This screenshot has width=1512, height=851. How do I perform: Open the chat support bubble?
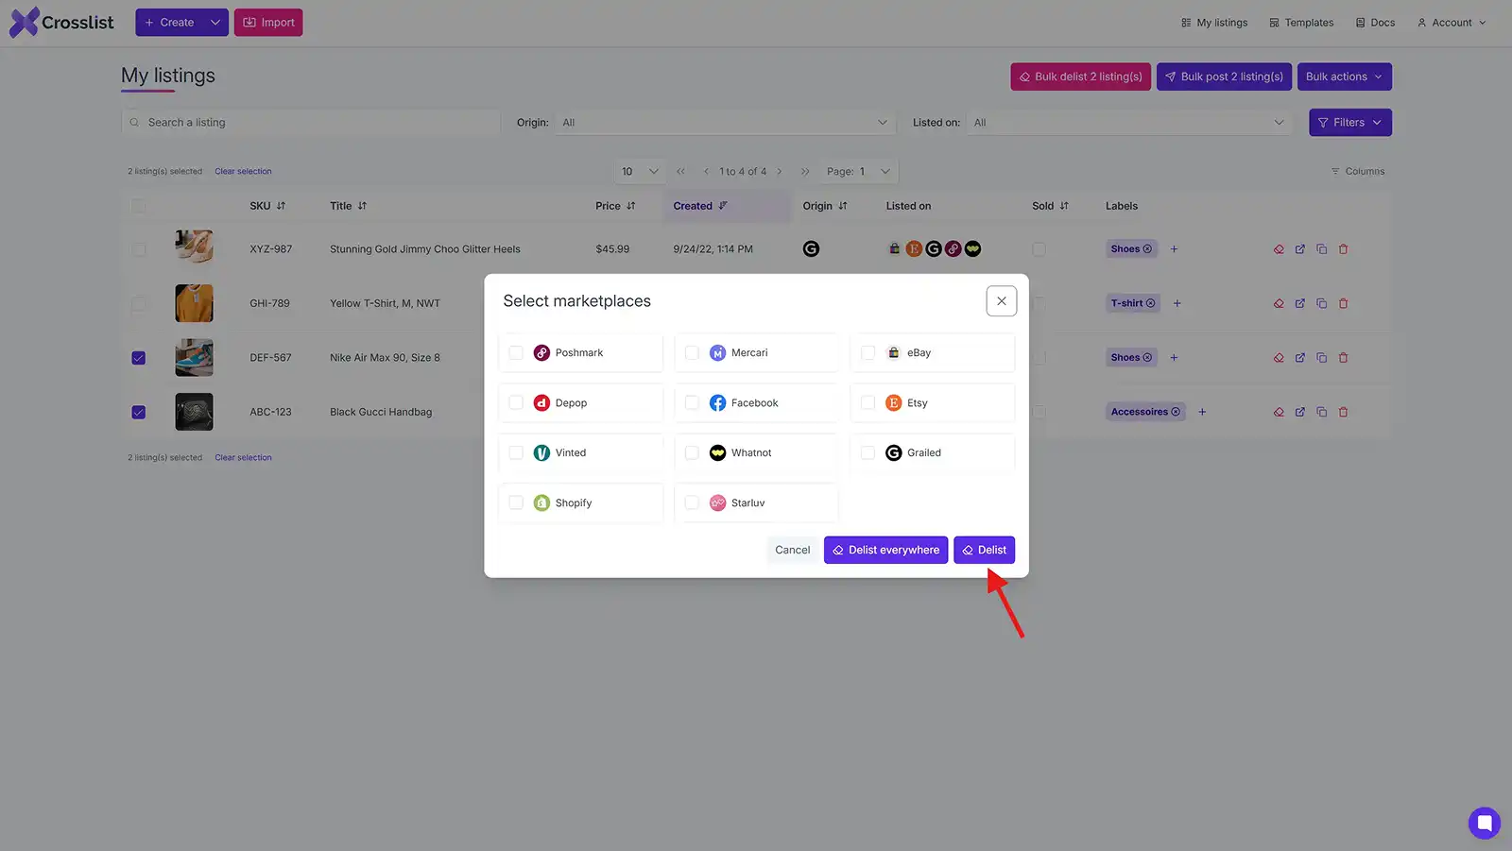(1484, 823)
